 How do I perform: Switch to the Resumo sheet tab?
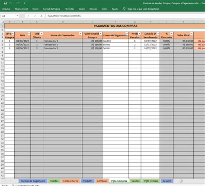tap(167, 181)
